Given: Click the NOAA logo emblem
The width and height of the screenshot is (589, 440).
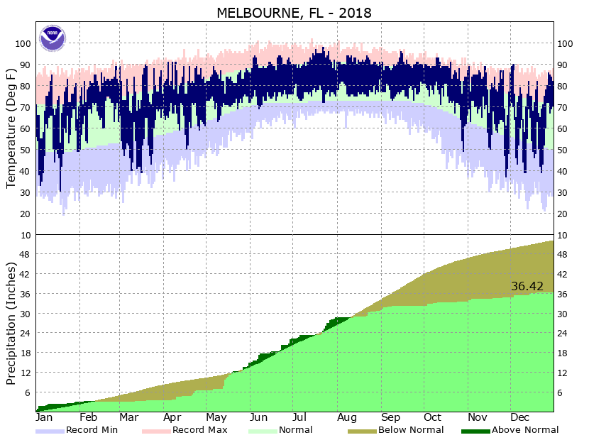Looking at the screenshot, I should [53, 38].
